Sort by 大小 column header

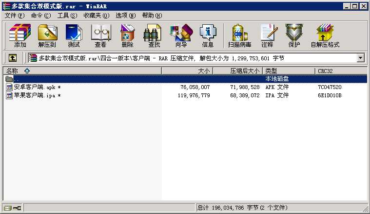187,71
